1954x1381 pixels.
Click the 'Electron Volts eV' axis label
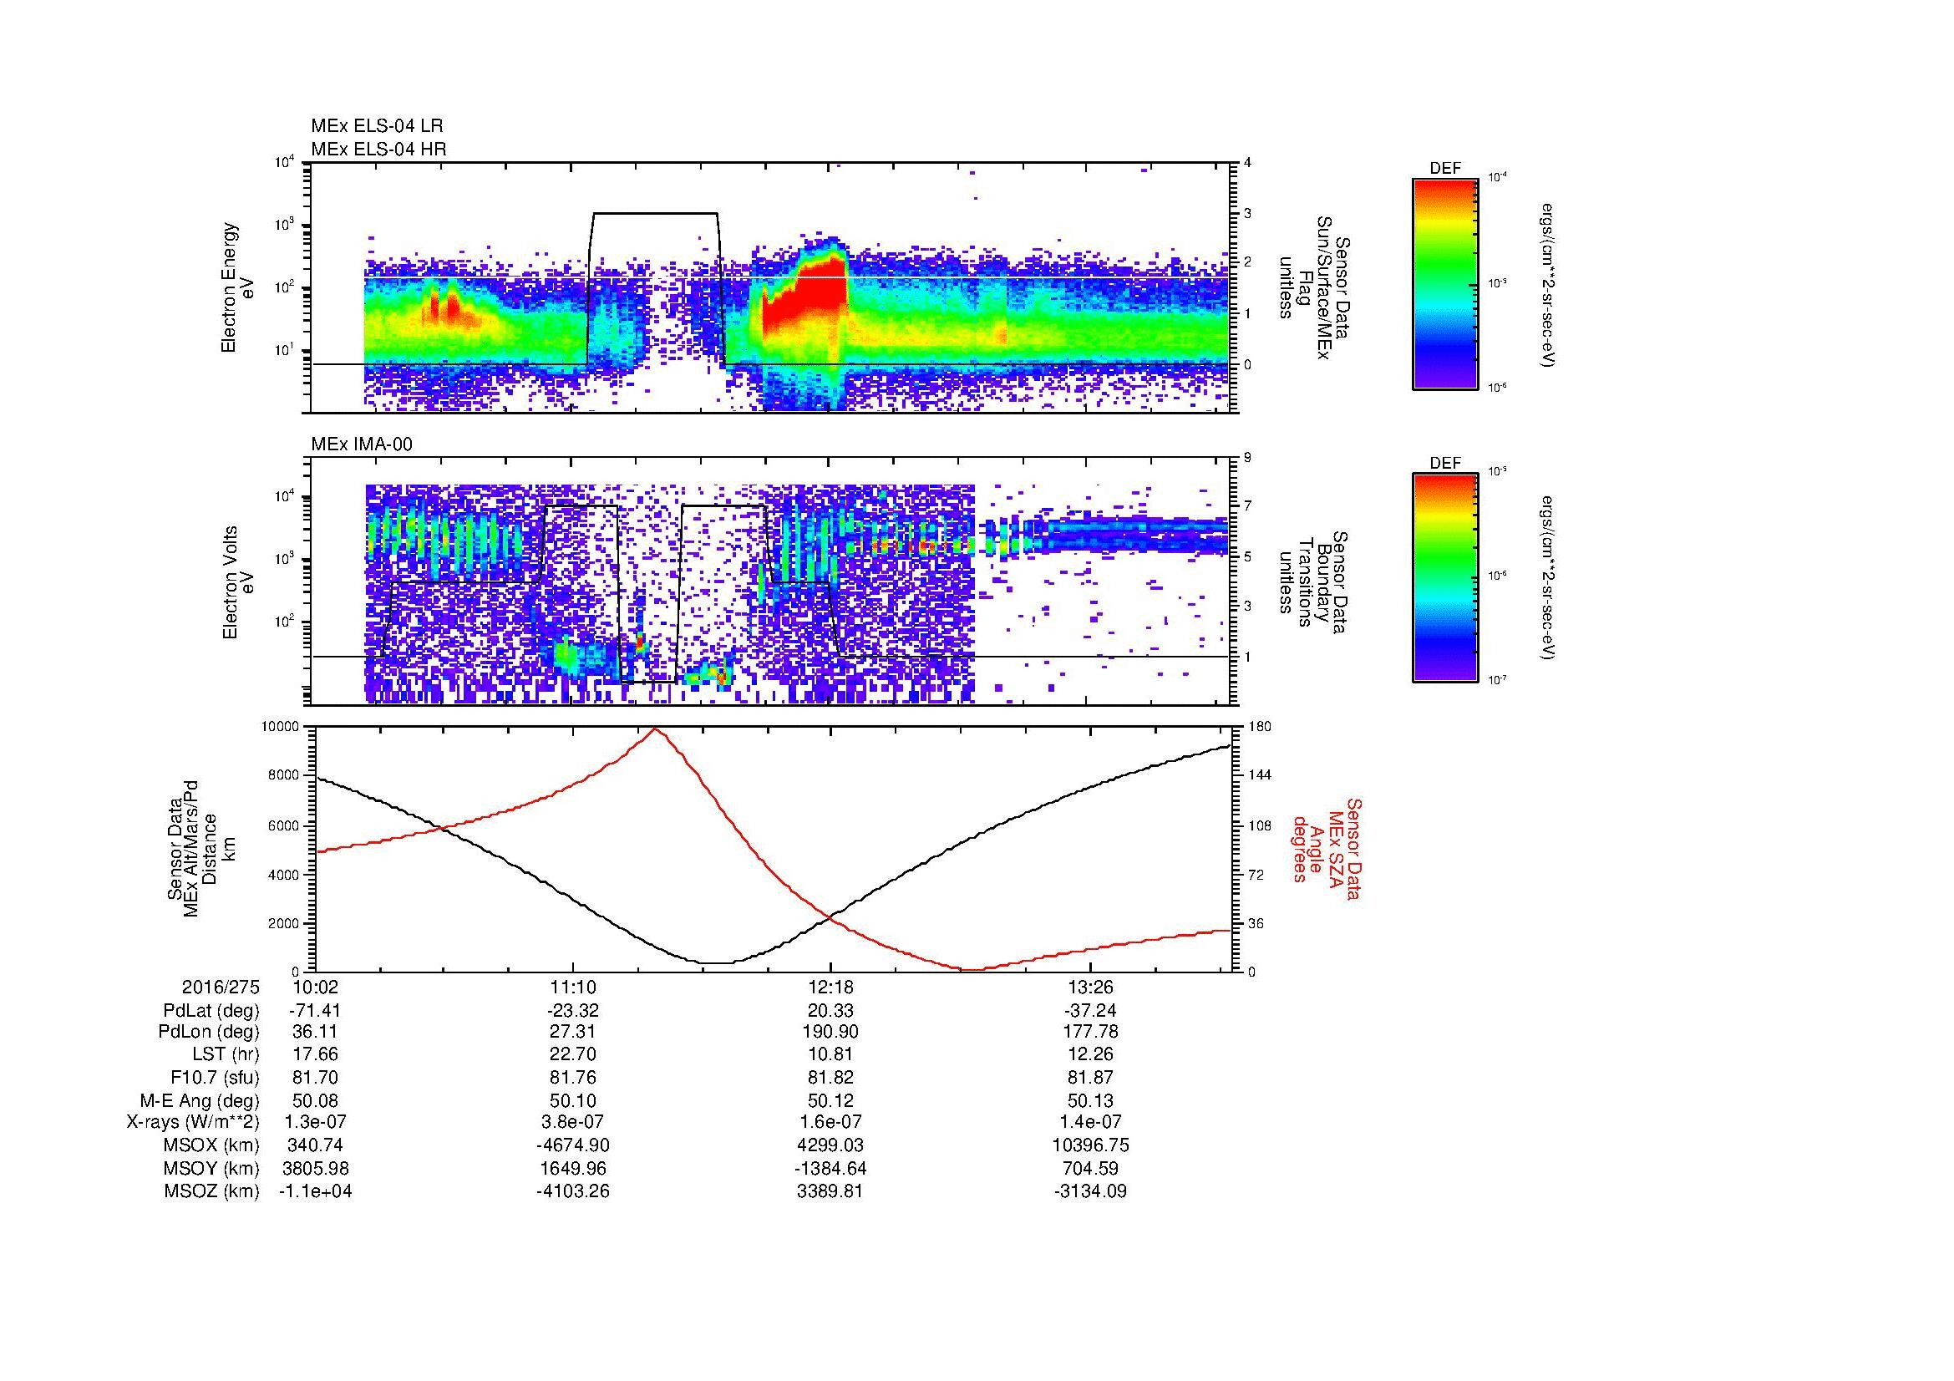[x=237, y=583]
